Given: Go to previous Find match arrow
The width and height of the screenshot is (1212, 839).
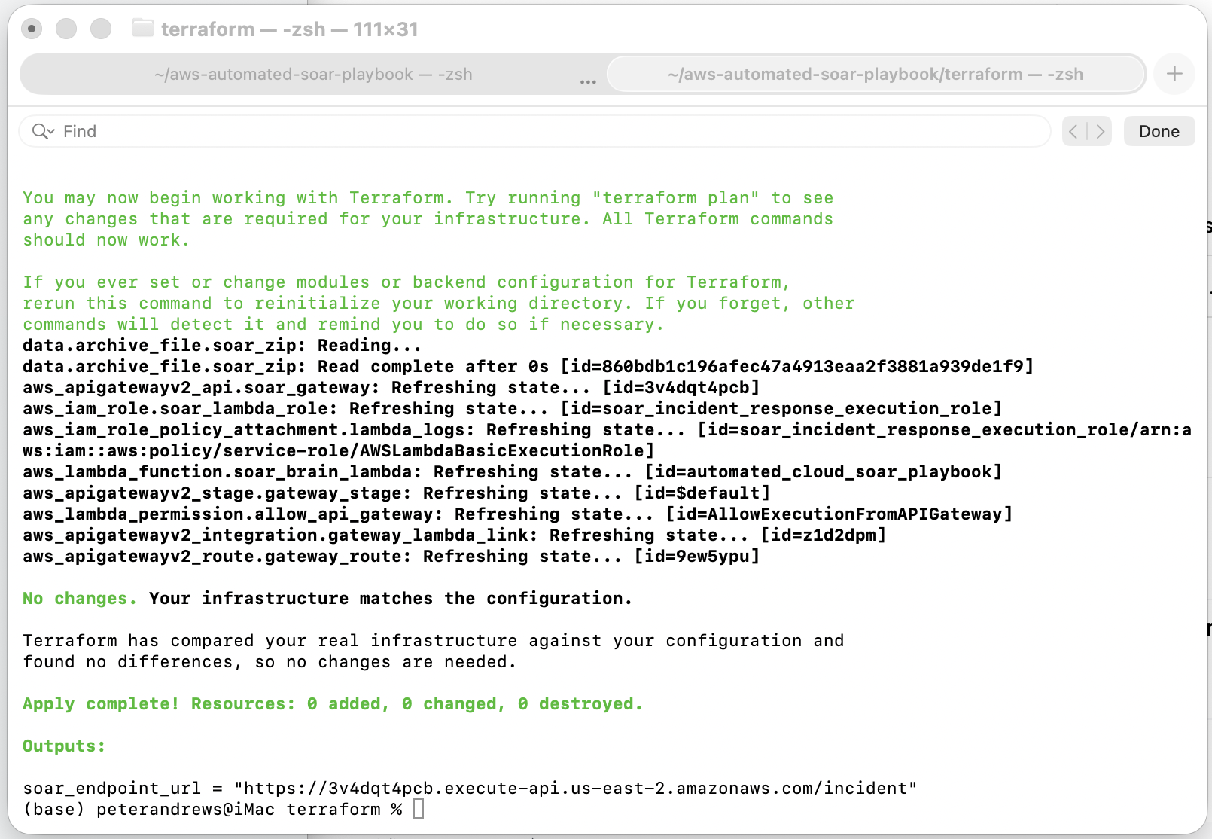Looking at the screenshot, I should [1074, 132].
